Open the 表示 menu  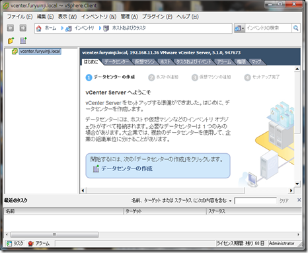(67, 17)
